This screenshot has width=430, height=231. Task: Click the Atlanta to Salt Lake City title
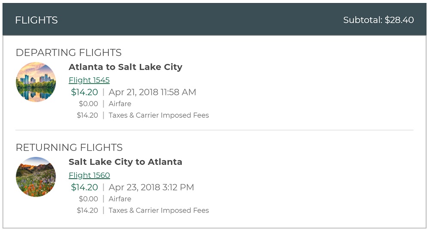click(125, 67)
